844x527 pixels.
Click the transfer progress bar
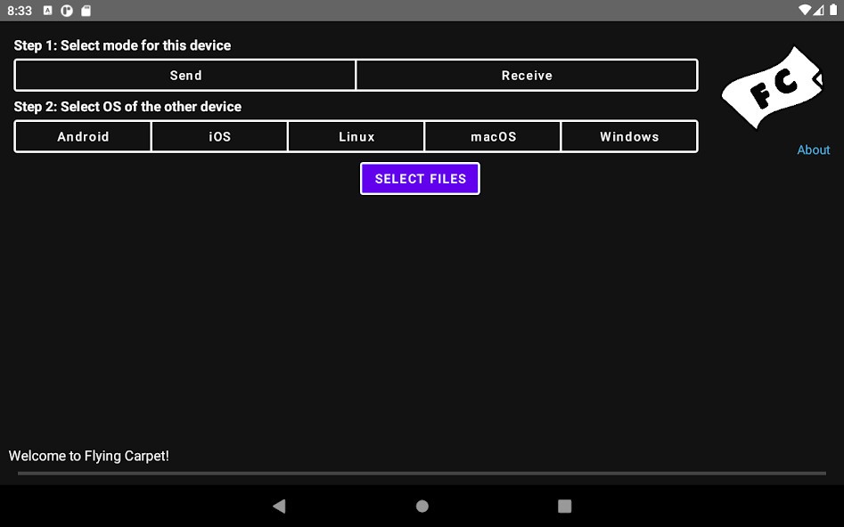[x=422, y=474]
